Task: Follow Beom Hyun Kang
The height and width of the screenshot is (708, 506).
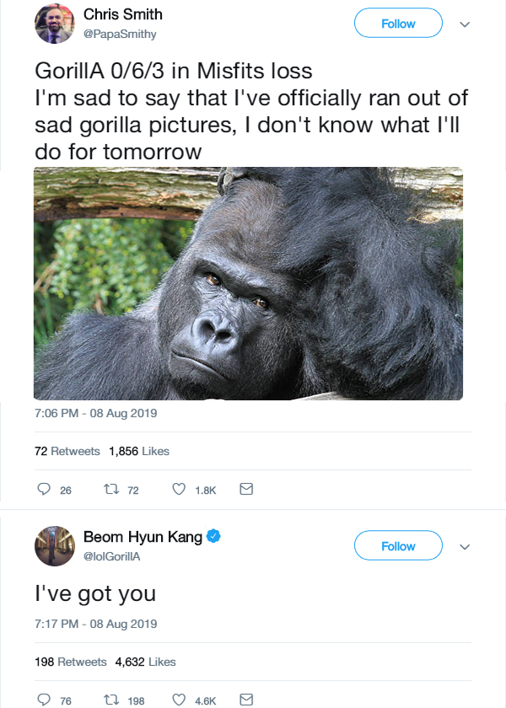Action: click(x=398, y=546)
